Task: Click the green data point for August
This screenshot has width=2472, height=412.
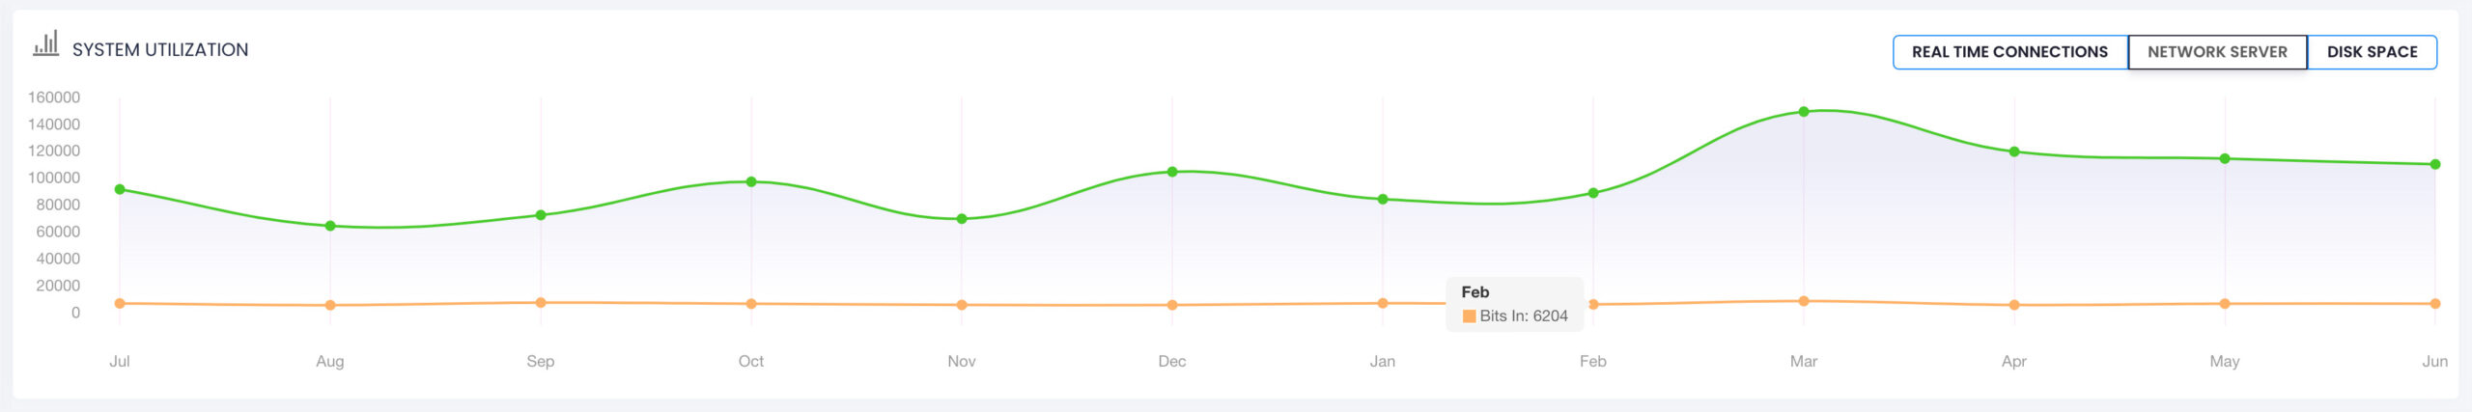Action: click(x=330, y=226)
